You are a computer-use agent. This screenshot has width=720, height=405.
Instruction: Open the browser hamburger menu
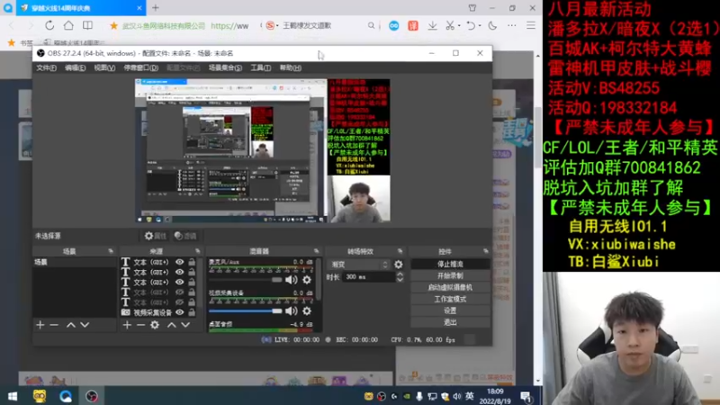531,26
